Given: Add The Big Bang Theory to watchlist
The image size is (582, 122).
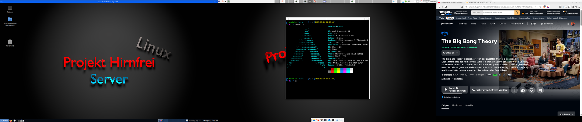Looking at the screenshot, I should [514, 90].
